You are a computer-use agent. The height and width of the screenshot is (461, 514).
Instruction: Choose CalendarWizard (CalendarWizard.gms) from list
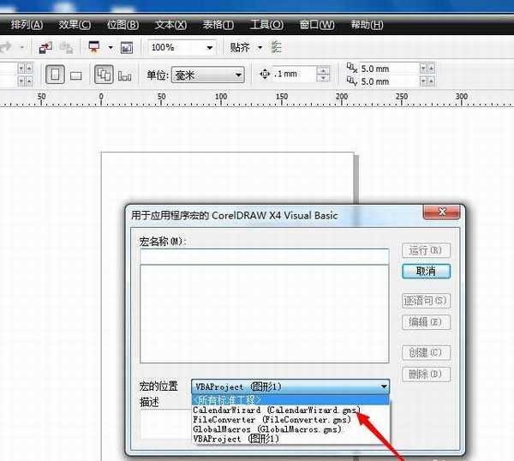coord(276,410)
